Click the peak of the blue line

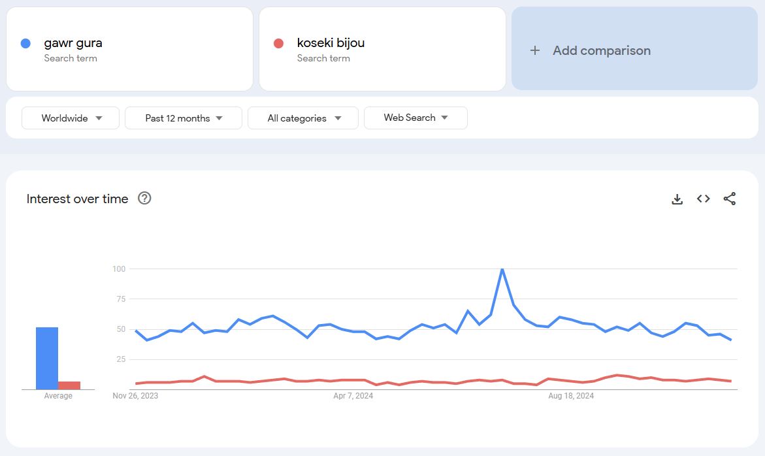click(x=502, y=269)
